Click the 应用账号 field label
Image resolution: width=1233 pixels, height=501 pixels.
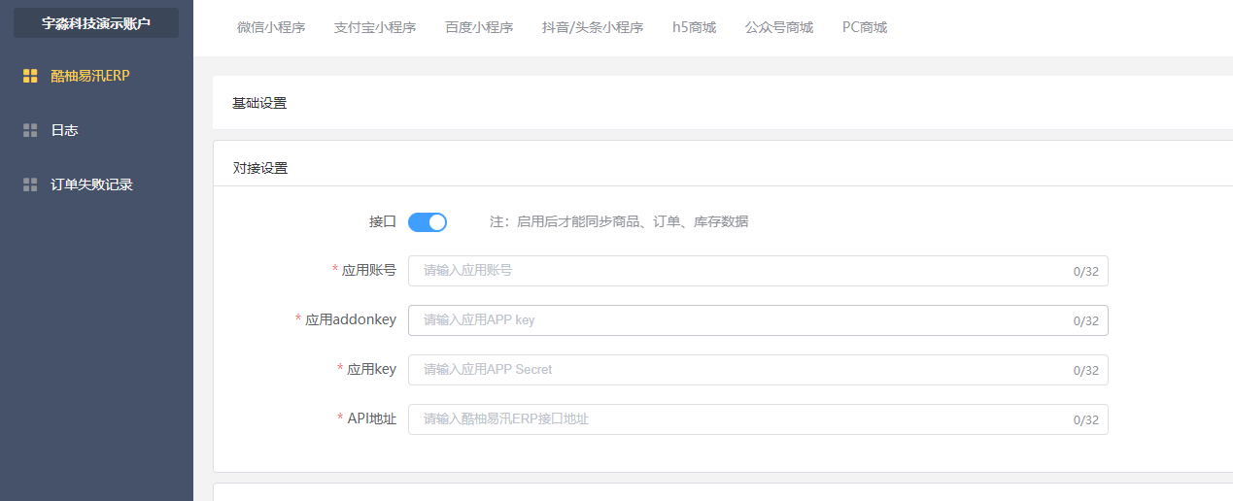(368, 270)
